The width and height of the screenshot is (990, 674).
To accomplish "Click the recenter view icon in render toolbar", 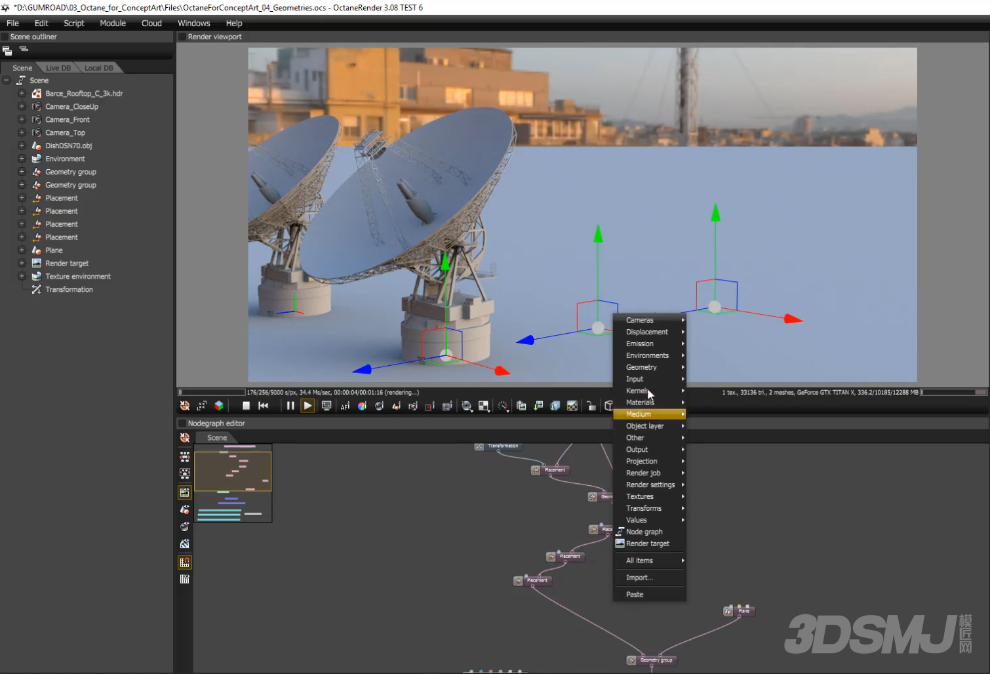I will point(185,406).
